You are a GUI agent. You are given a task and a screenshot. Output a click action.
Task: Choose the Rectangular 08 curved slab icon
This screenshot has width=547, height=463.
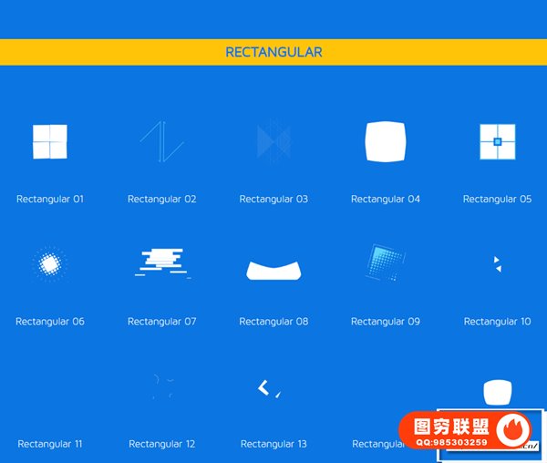tap(273, 269)
